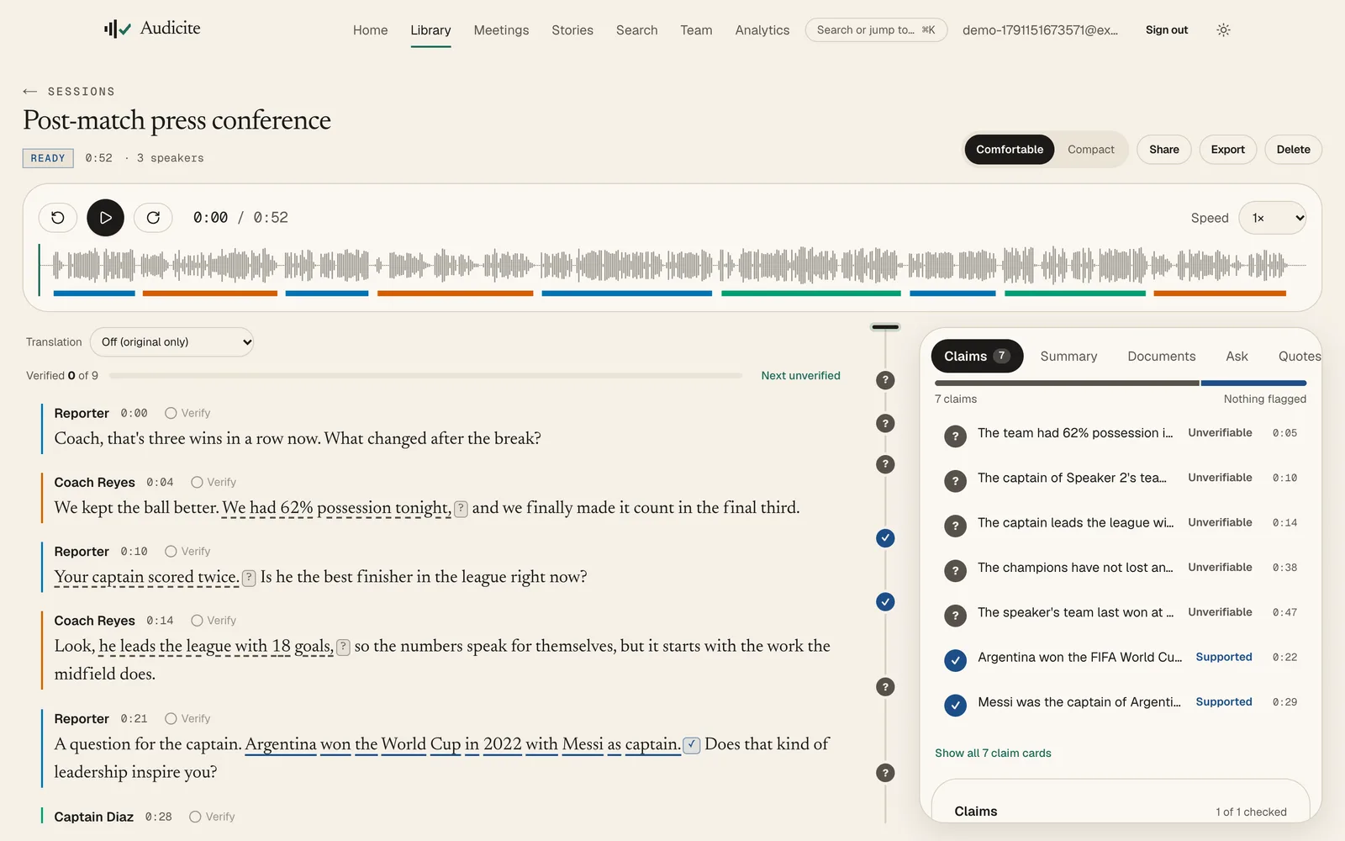This screenshot has width=1345, height=841.
Task: Toggle the light/dark theme sun icon
Action: click(x=1223, y=29)
